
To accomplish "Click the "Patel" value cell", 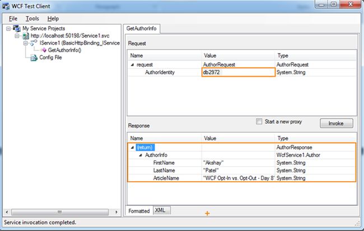I will [x=238, y=171].
